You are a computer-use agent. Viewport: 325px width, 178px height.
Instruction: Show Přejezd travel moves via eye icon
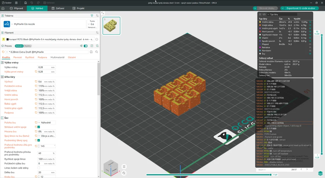tap(310, 44)
